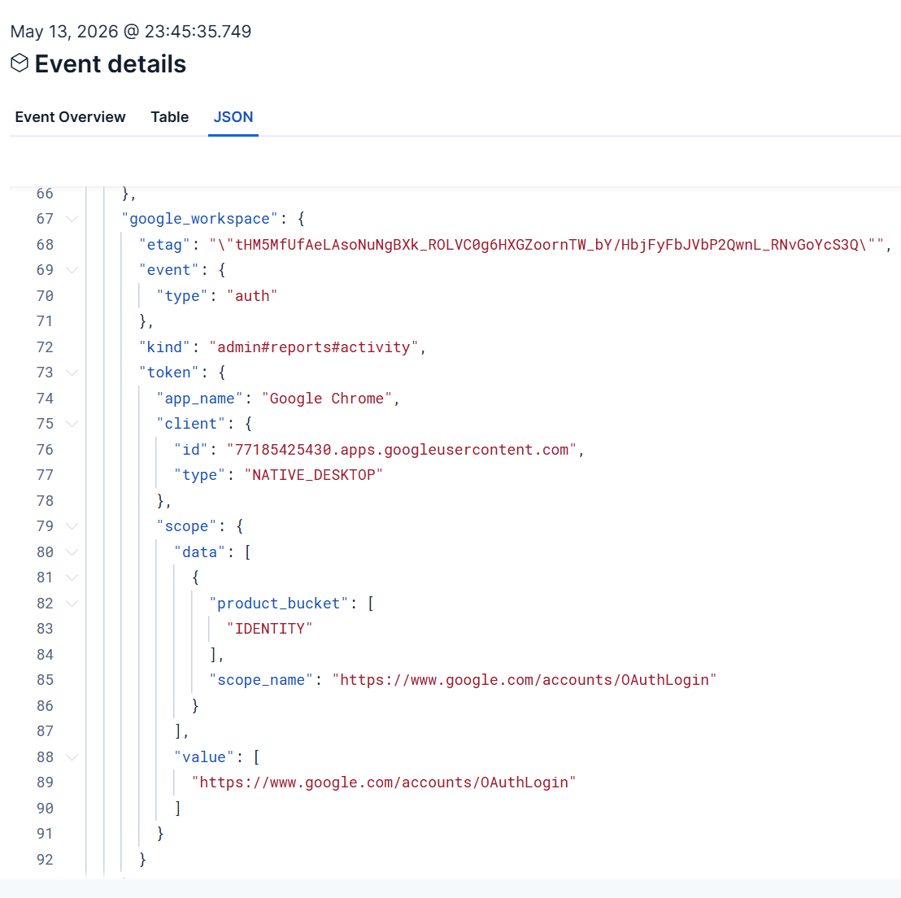Collapse the data array on line 80

point(72,552)
